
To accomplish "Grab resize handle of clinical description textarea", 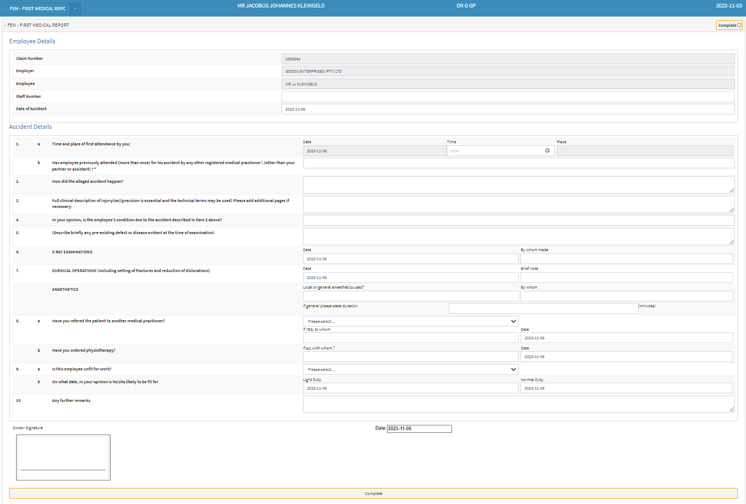I will 732,210.
